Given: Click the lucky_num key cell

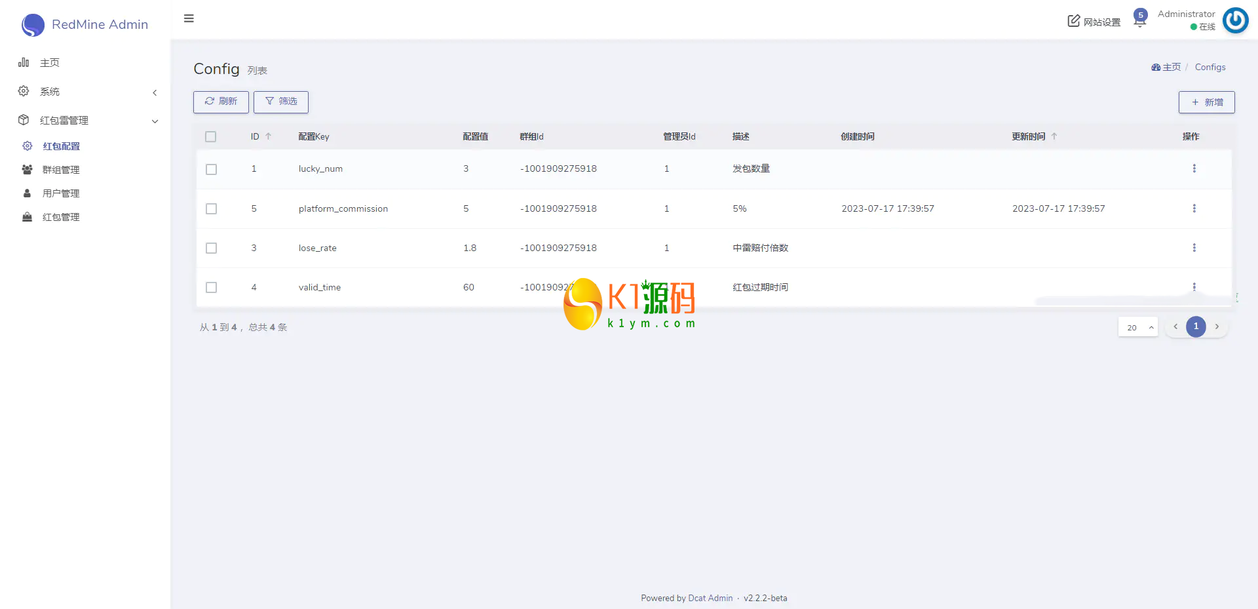Looking at the screenshot, I should (320, 168).
